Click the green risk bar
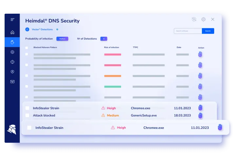 (113, 87)
